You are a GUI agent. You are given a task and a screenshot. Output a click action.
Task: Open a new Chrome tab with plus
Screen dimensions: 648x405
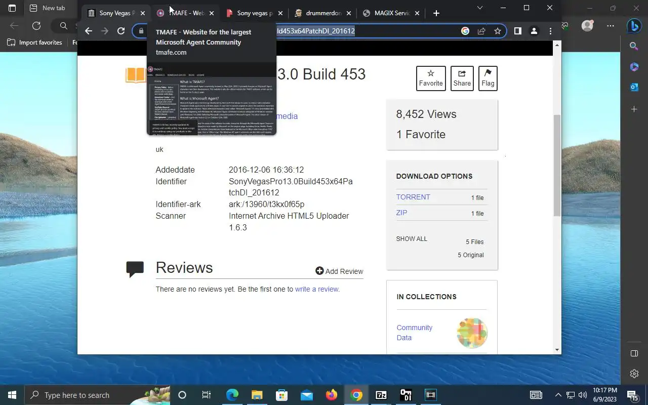[436, 13]
